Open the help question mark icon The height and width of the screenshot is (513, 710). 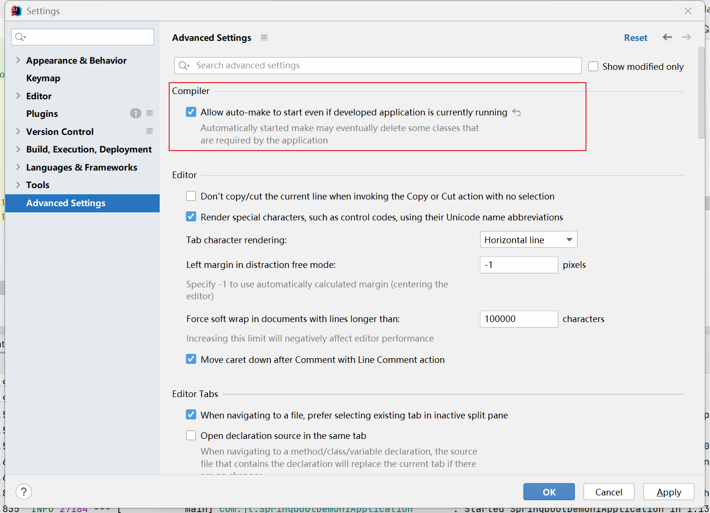coord(24,492)
